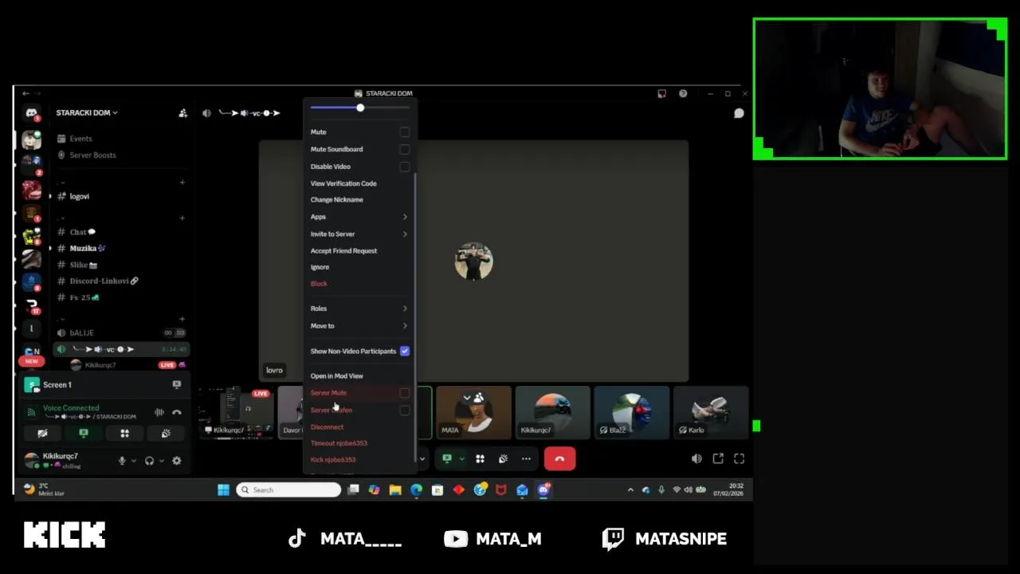The image size is (1020, 574).
Task: Choose Open in Mod View
Action: pos(336,376)
